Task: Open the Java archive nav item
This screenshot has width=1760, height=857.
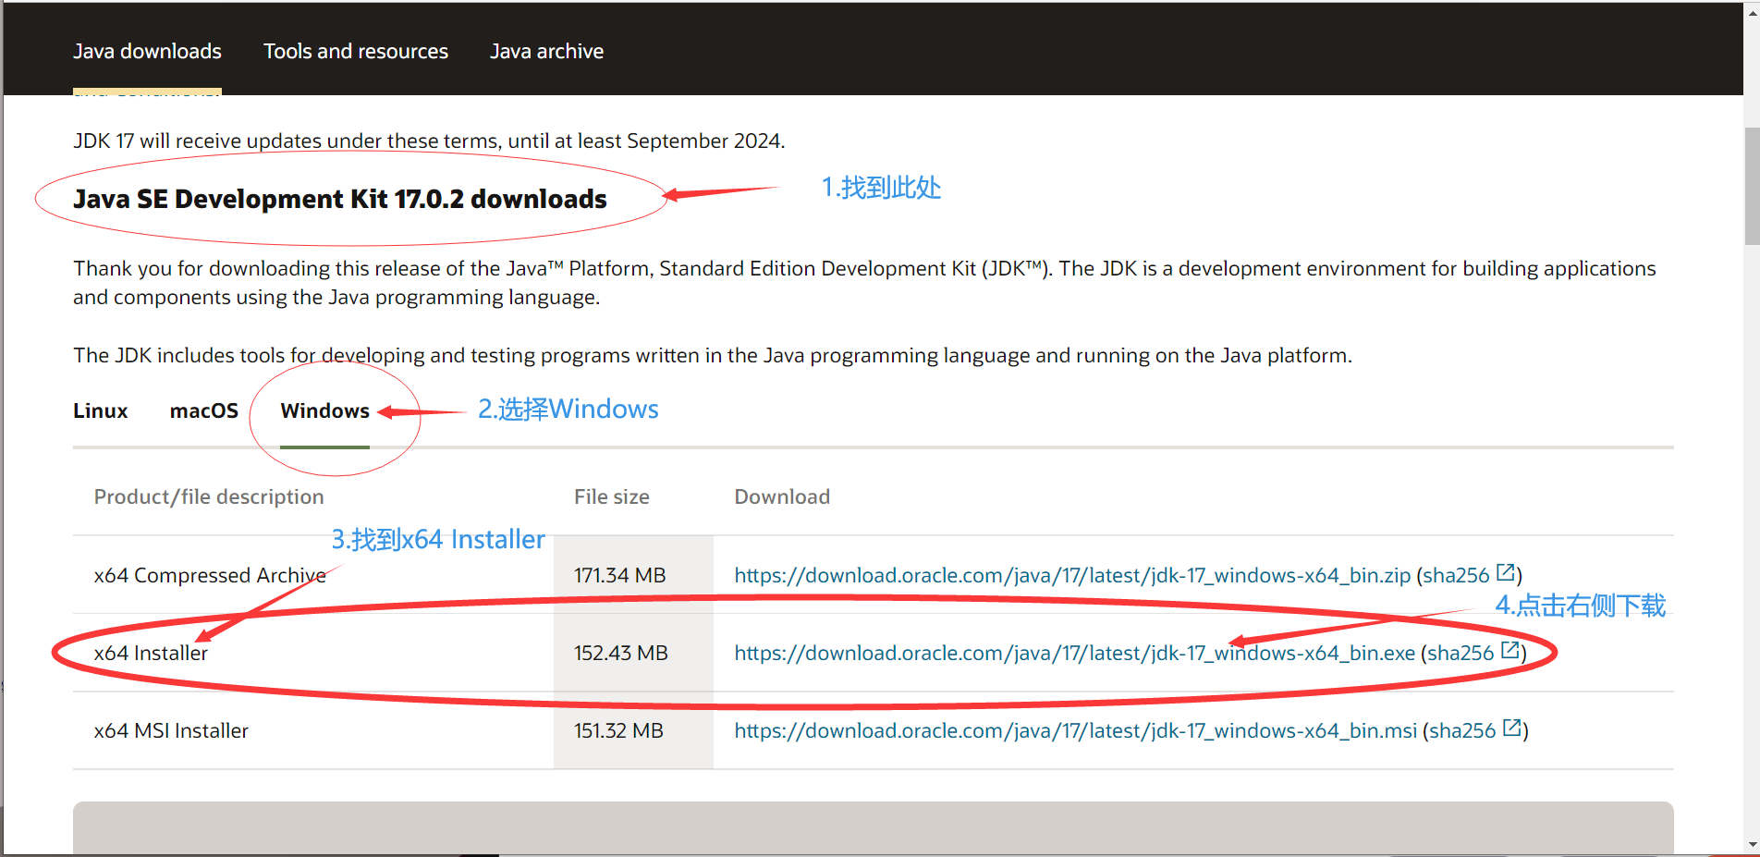Action: tap(546, 51)
